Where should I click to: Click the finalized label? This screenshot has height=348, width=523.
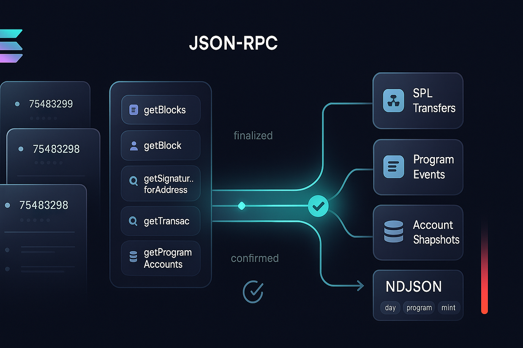(x=253, y=135)
